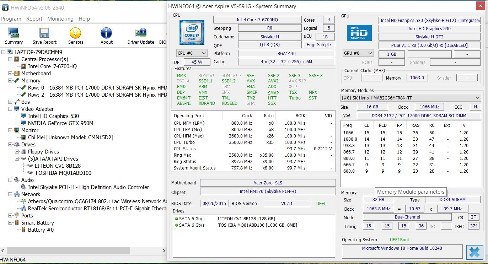
Task: Click the Video Adapter node icon
Action: 17,109
